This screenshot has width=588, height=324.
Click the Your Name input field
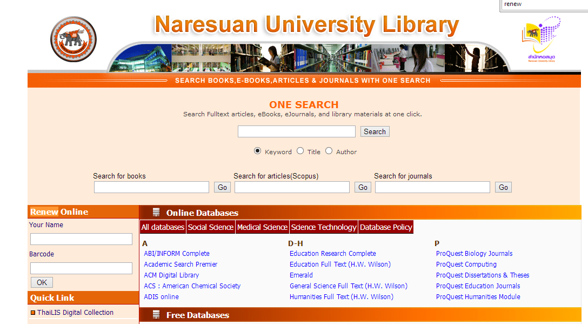pos(82,239)
